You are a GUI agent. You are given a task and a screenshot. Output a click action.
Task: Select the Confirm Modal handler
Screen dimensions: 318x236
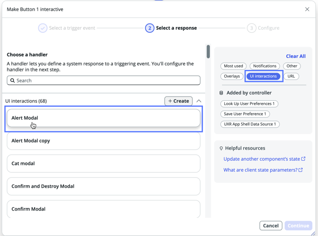(104, 209)
